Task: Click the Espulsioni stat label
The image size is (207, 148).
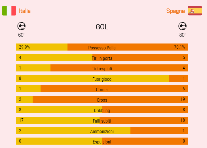Action: point(102,142)
